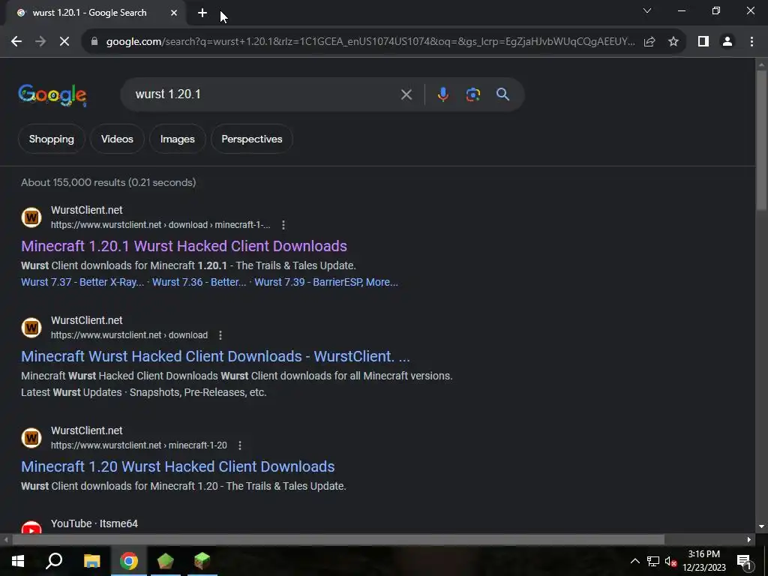Filter results by Videos
The width and height of the screenshot is (768, 576).
(x=117, y=139)
